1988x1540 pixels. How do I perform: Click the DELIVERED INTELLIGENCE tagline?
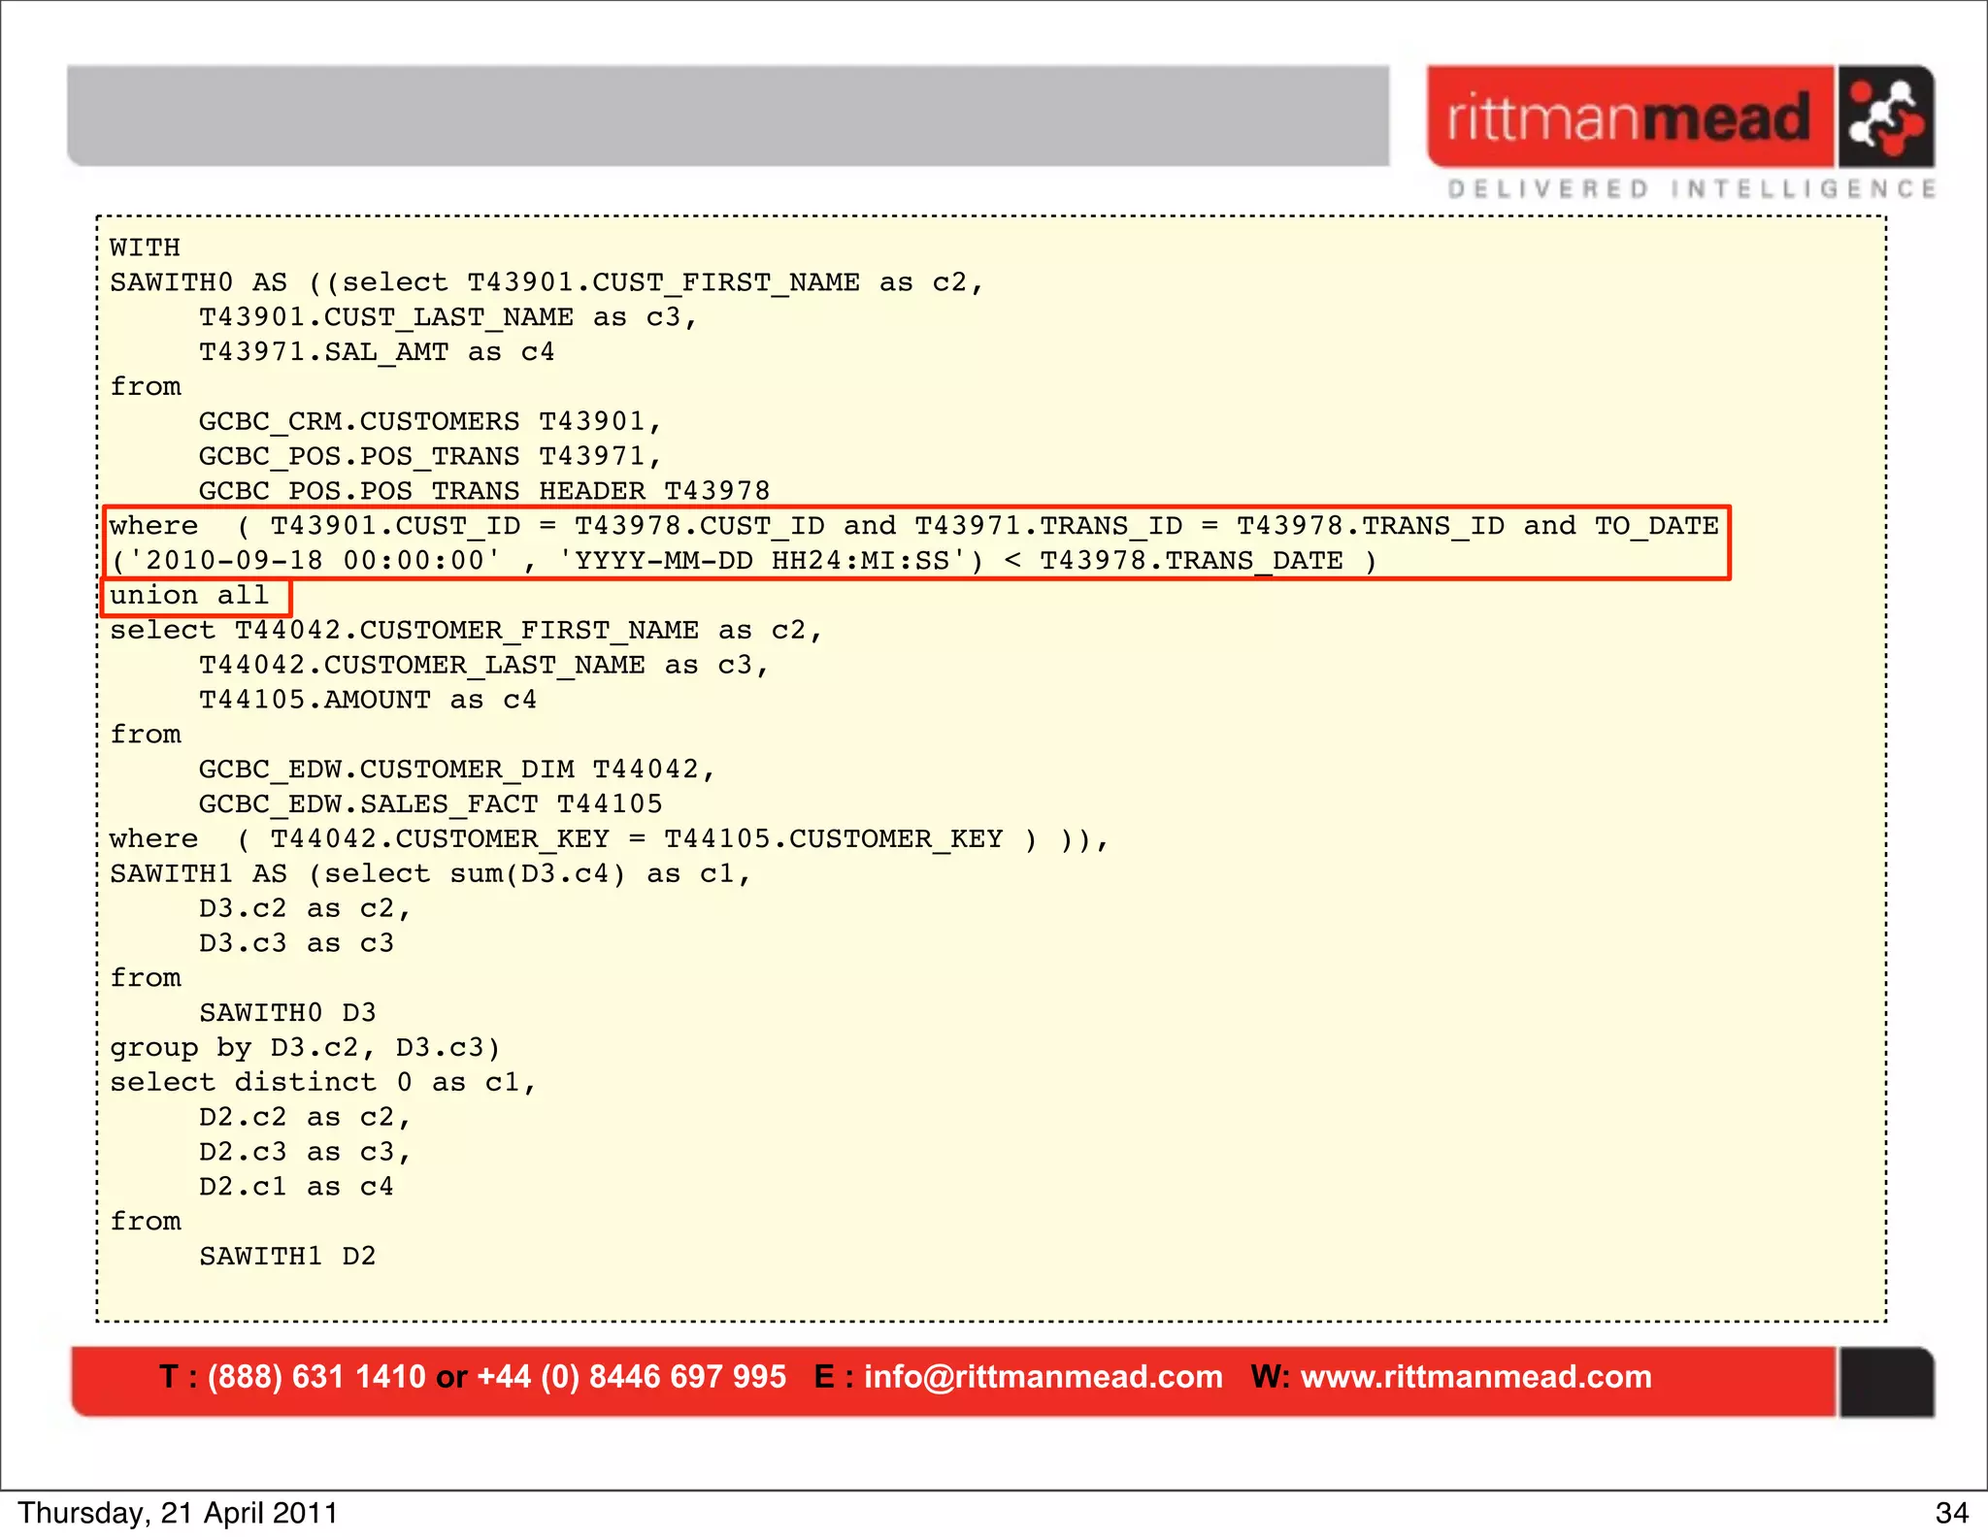tap(1691, 188)
